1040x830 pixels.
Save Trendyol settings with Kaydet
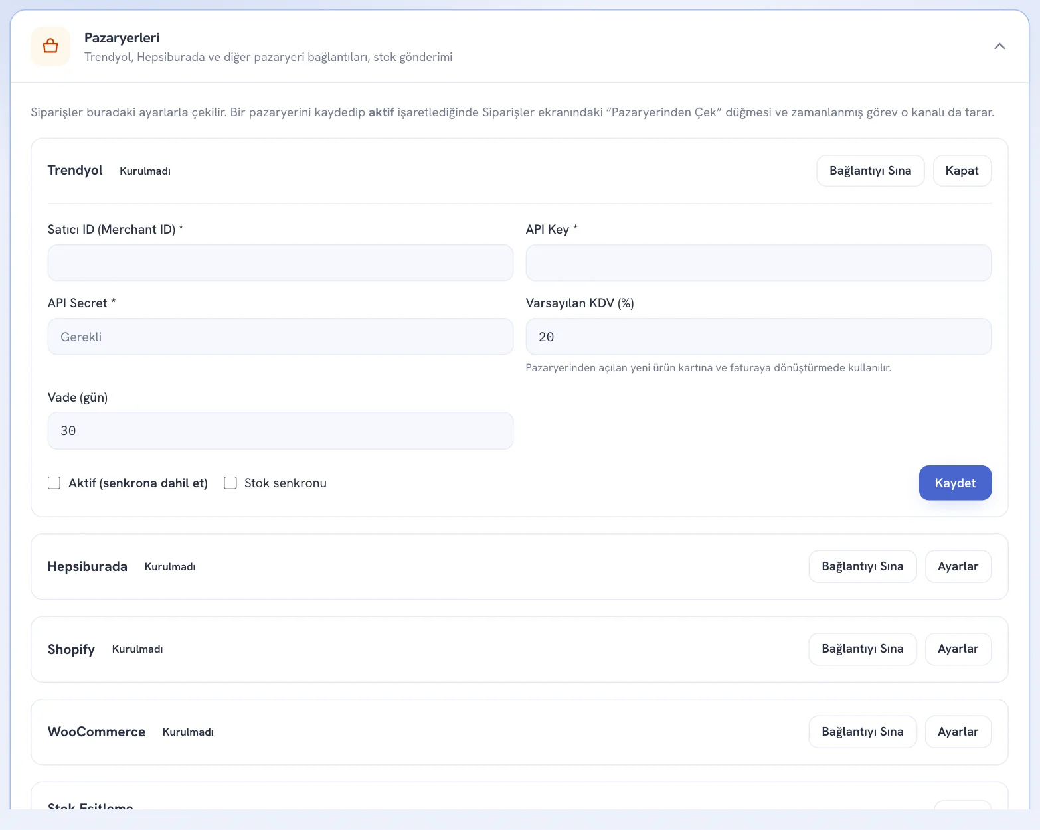click(955, 483)
